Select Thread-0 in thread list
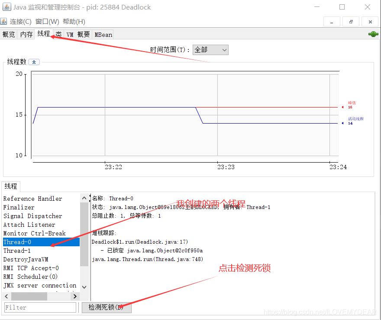The image size is (381, 320). [41, 242]
